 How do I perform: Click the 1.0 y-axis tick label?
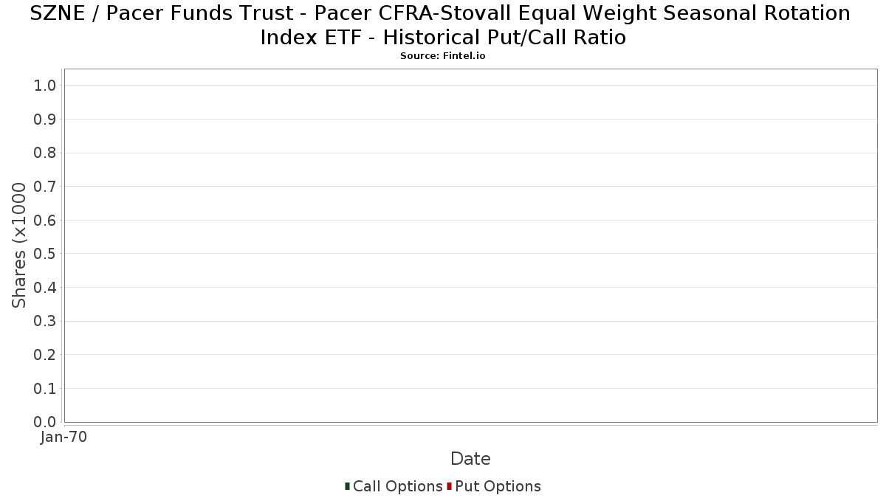(45, 86)
